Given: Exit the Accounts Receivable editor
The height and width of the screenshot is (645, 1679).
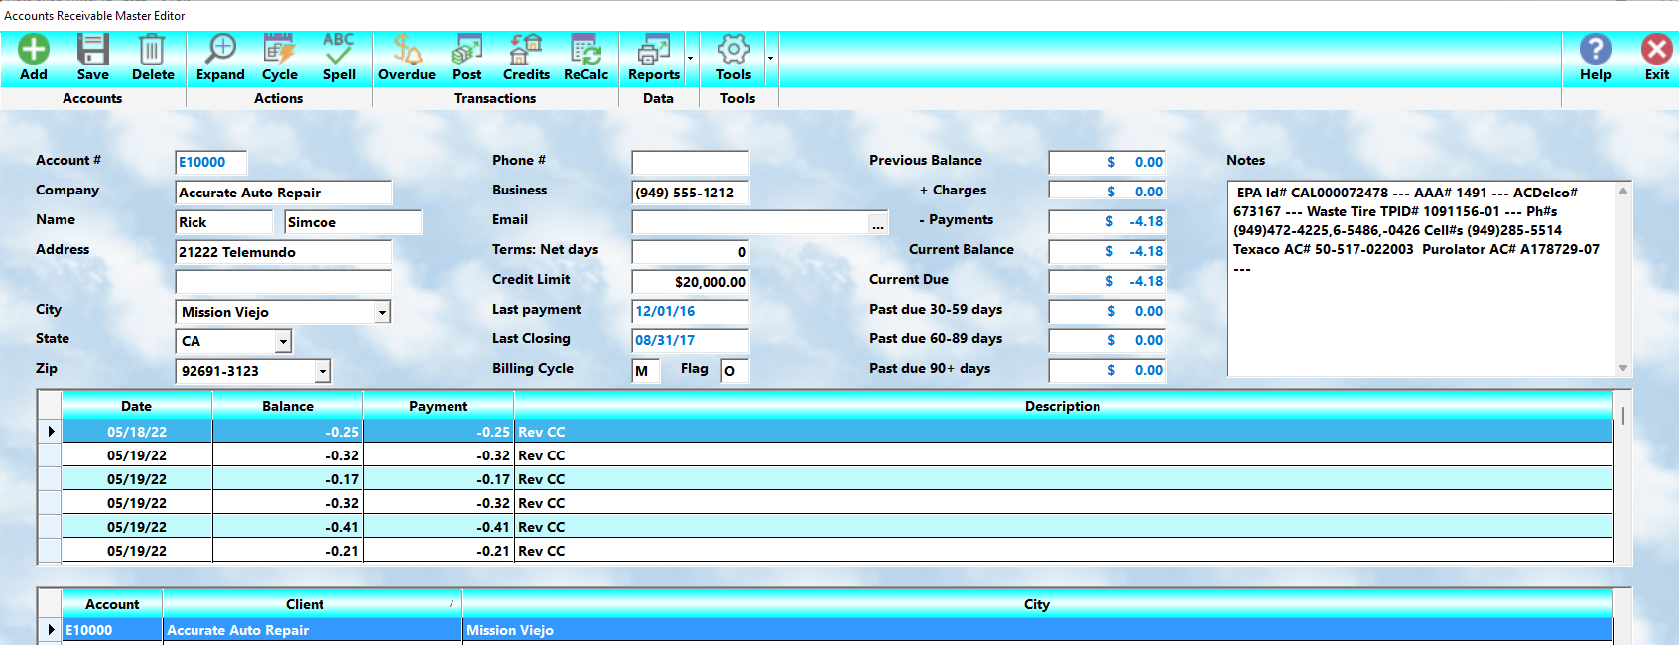Looking at the screenshot, I should click(x=1656, y=58).
